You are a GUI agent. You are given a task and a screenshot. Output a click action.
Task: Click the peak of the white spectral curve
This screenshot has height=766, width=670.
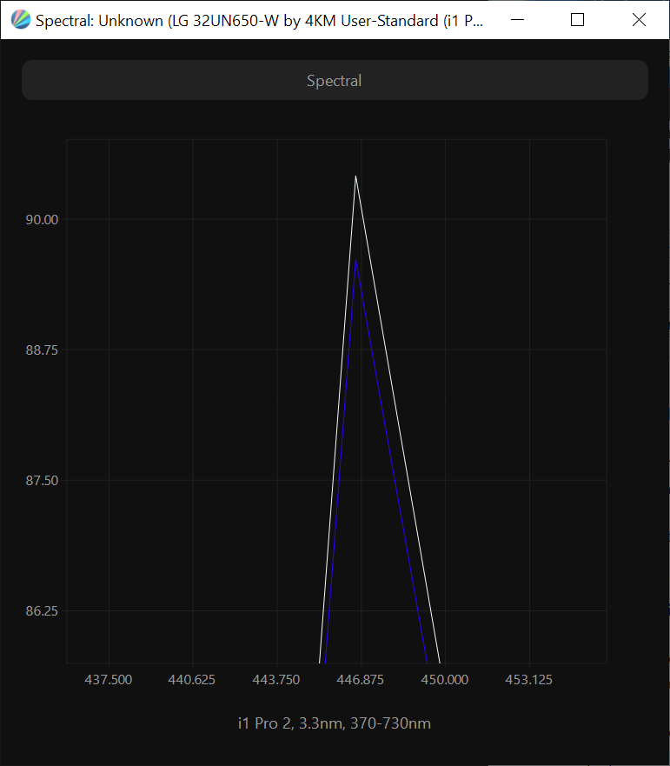pos(355,177)
